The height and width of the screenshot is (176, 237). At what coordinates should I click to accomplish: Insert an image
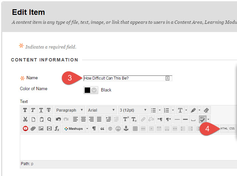click(41, 129)
